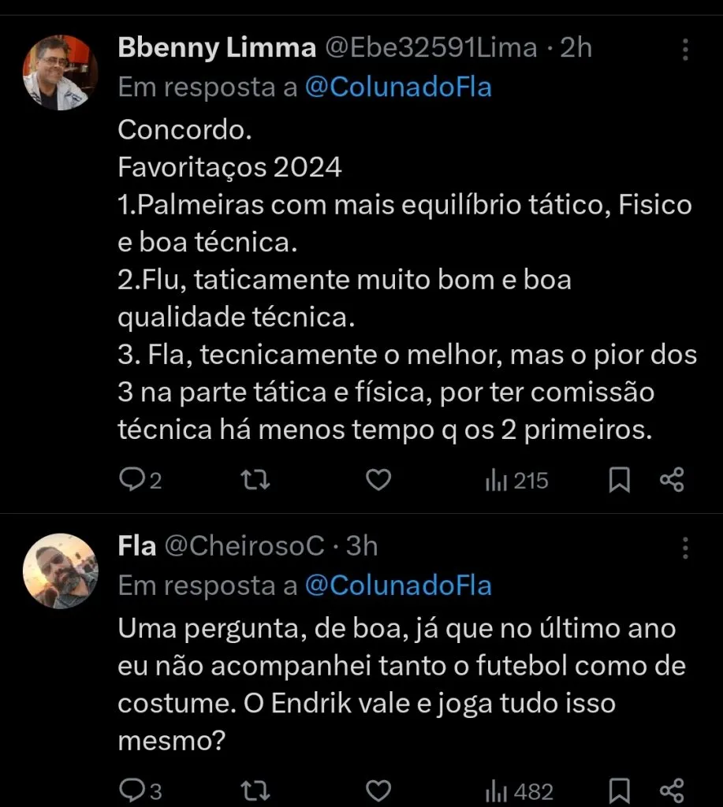Click the repost icon on @CheirosoC's tweet
Viewport: 723px width, 807px height.
(x=254, y=789)
